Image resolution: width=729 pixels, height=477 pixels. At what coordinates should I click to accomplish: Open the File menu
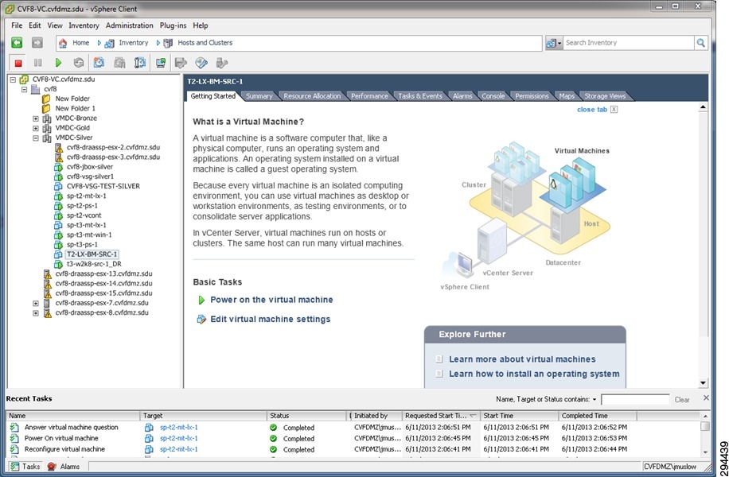17,25
